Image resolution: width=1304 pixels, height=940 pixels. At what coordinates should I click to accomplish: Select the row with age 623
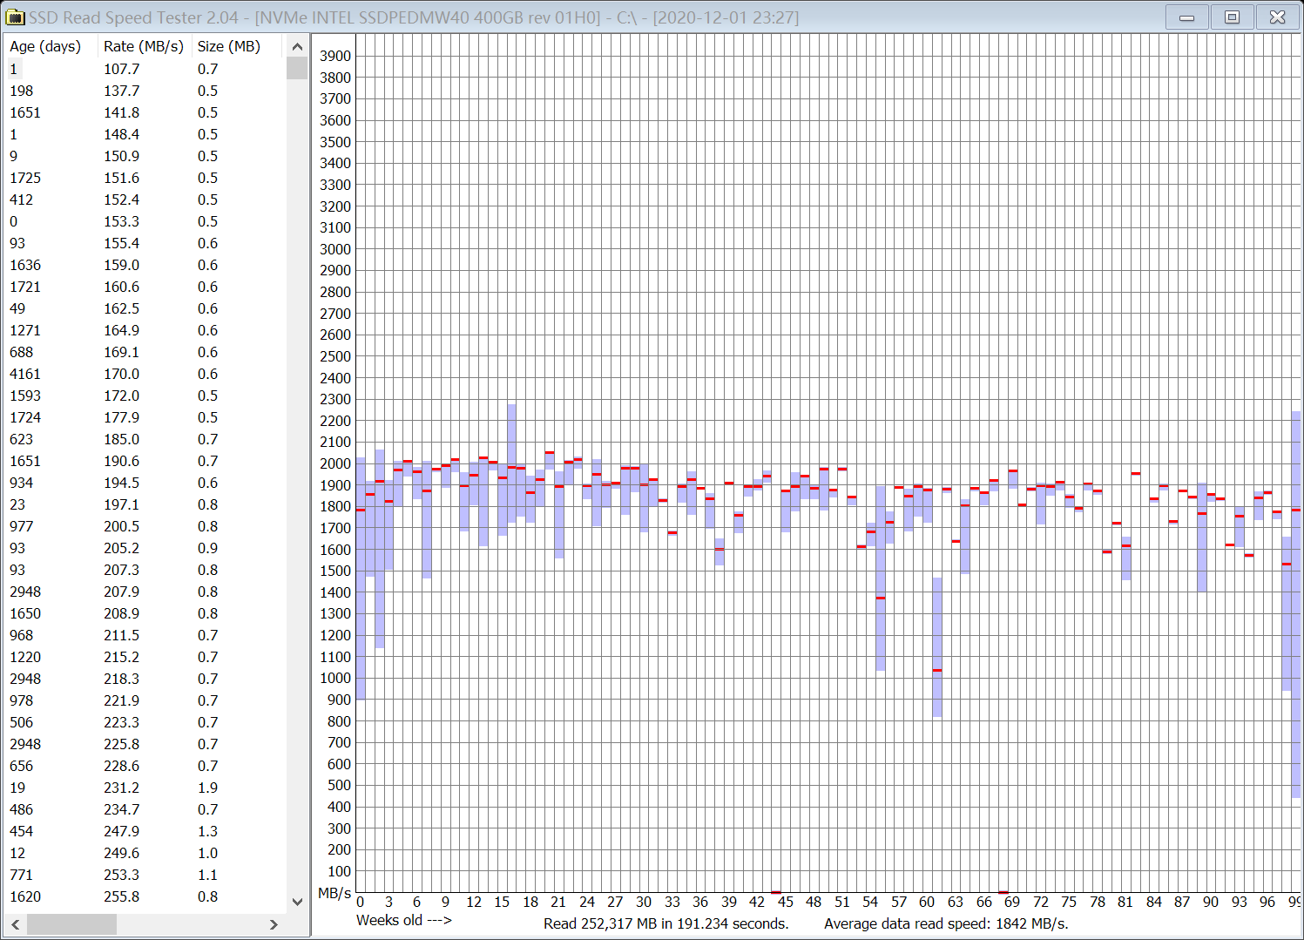click(x=145, y=439)
